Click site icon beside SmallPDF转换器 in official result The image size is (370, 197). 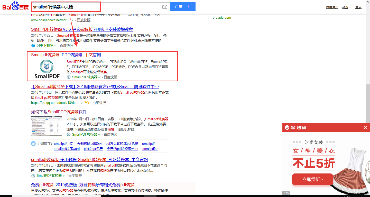69,77
